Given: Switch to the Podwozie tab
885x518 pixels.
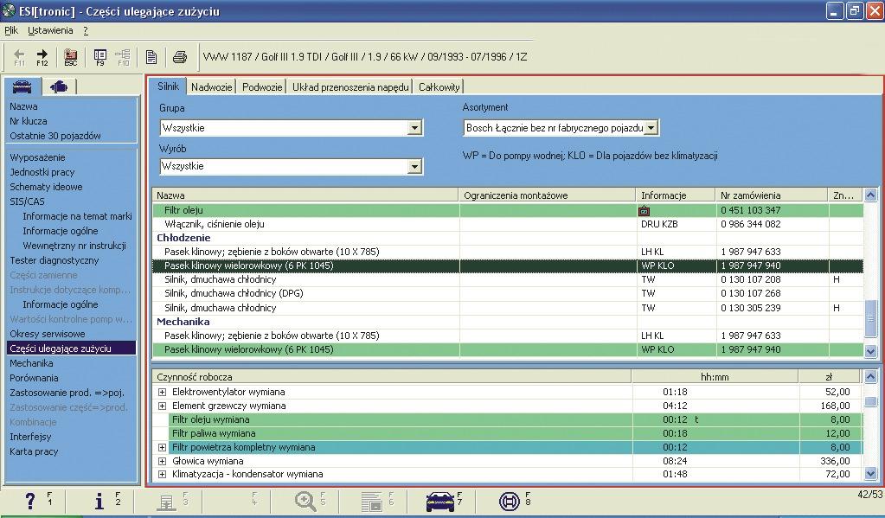Looking at the screenshot, I should click(262, 86).
